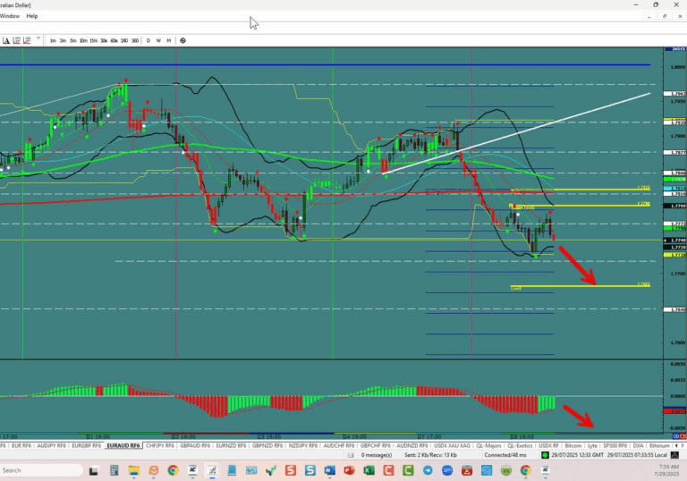Open the Ethirium tab
The width and height of the screenshot is (687, 481).
[659, 445]
